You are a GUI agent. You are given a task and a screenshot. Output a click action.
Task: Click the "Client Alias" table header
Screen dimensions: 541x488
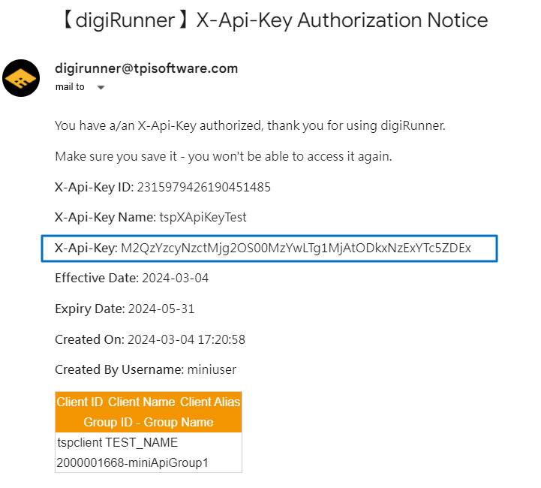(x=210, y=402)
